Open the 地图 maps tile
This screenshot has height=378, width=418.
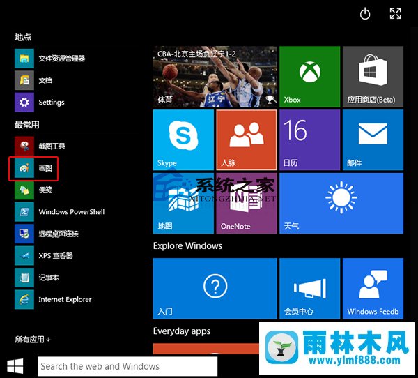(x=183, y=203)
